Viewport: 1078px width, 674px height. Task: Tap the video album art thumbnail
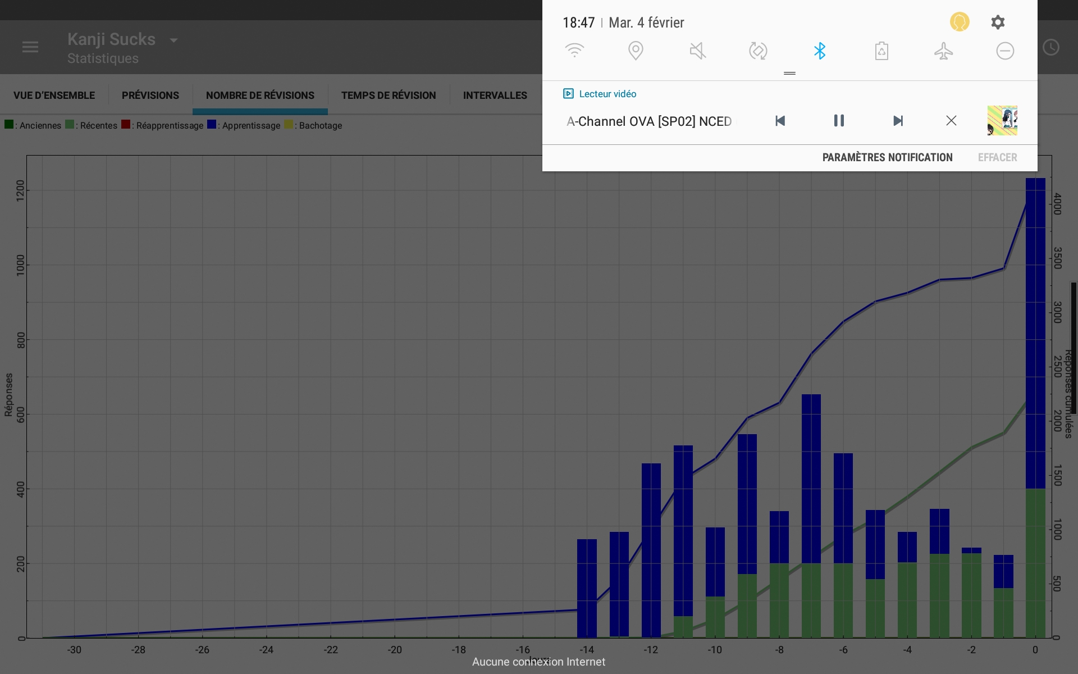pos(1002,121)
